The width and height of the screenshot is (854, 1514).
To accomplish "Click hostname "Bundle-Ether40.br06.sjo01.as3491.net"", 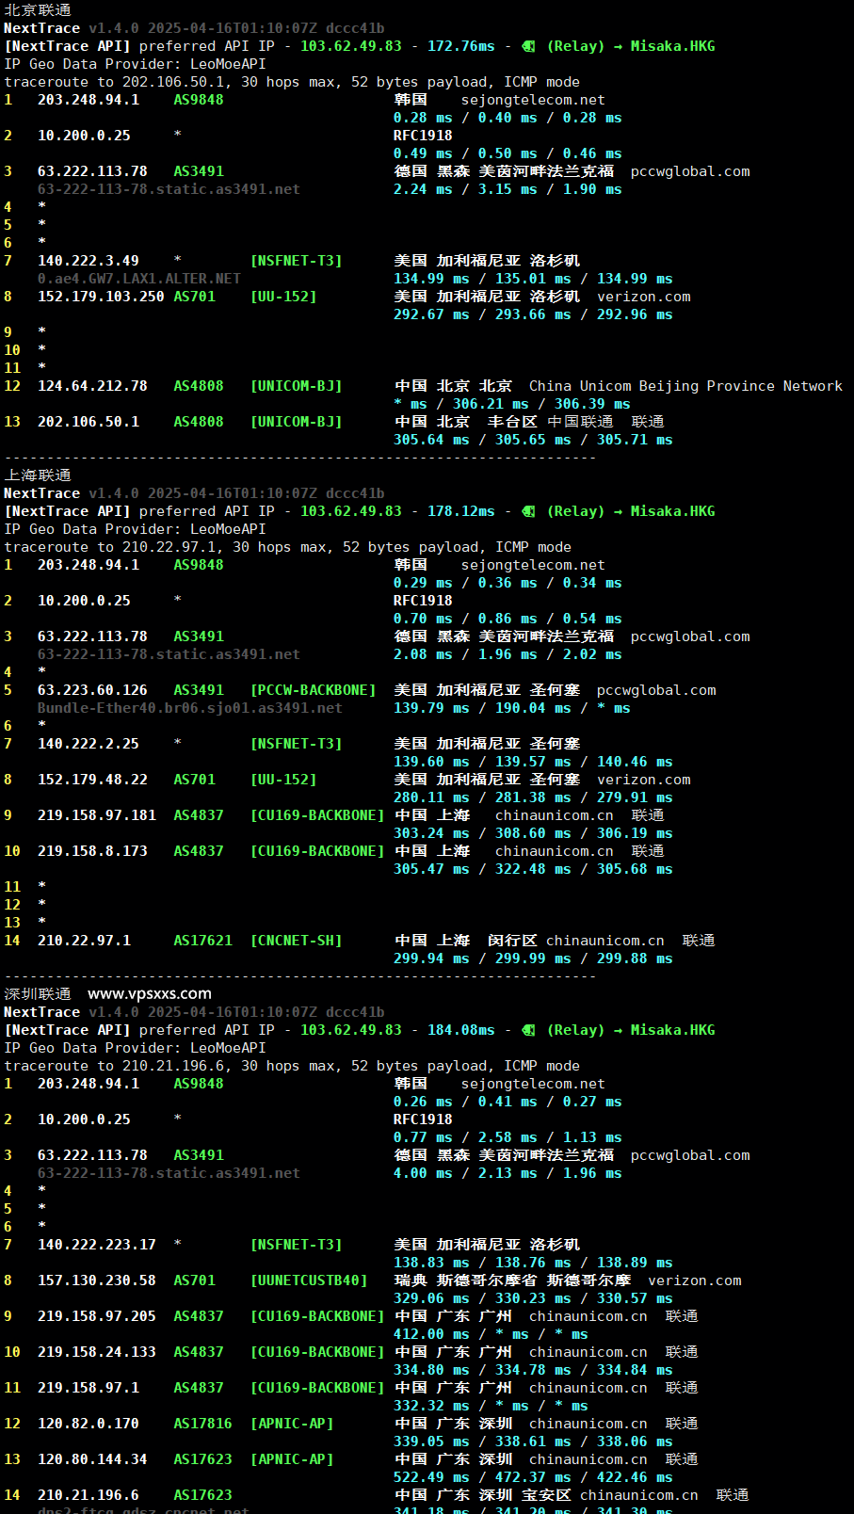I will point(190,708).
